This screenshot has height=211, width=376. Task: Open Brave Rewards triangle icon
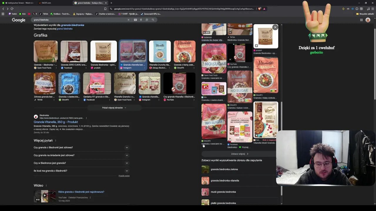pos(264,9)
